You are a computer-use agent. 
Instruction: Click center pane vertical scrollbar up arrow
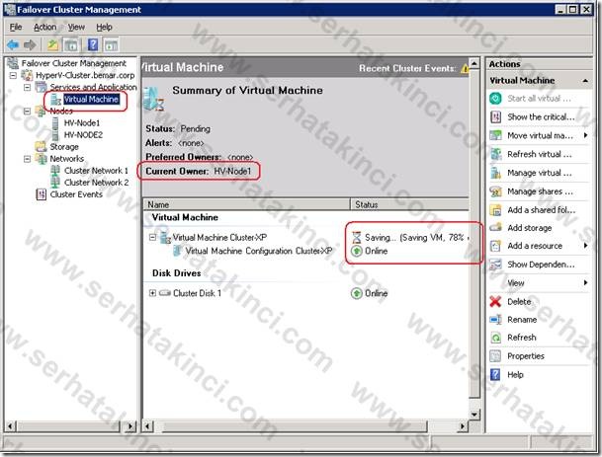pos(474,63)
